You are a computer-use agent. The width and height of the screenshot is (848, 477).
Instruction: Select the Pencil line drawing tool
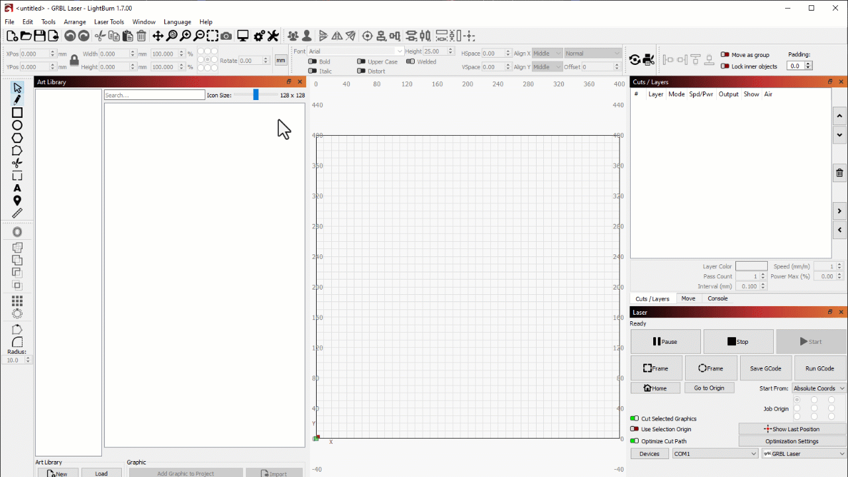[18, 99]
